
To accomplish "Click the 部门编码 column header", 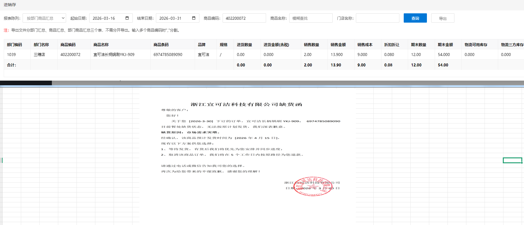I will pyautogui.click(x=14, y=45).
